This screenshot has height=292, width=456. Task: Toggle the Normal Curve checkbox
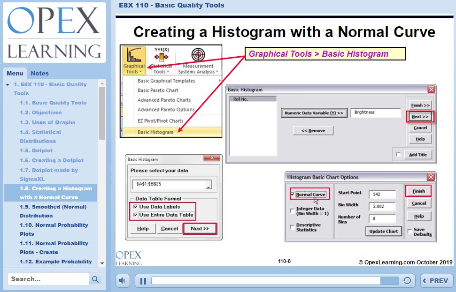click(x=293, y=194)
